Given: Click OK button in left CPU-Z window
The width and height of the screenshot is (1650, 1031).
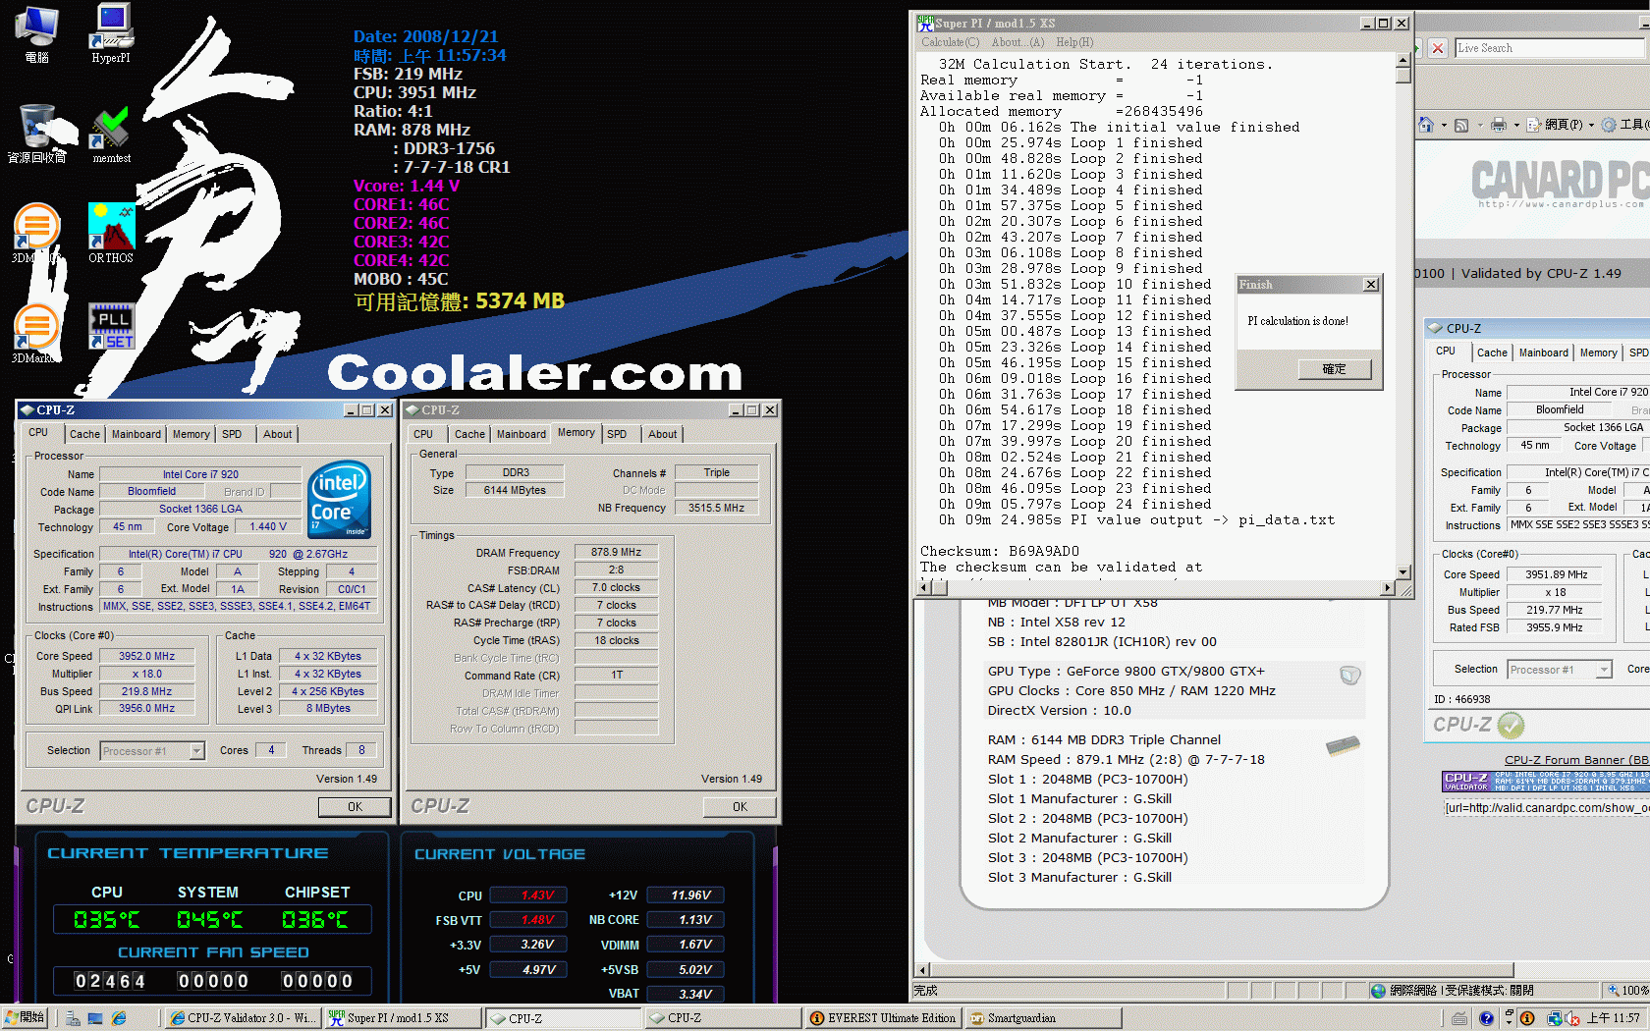Looking at the screenshot, I should pyautogui.click(x=355, y=807).
